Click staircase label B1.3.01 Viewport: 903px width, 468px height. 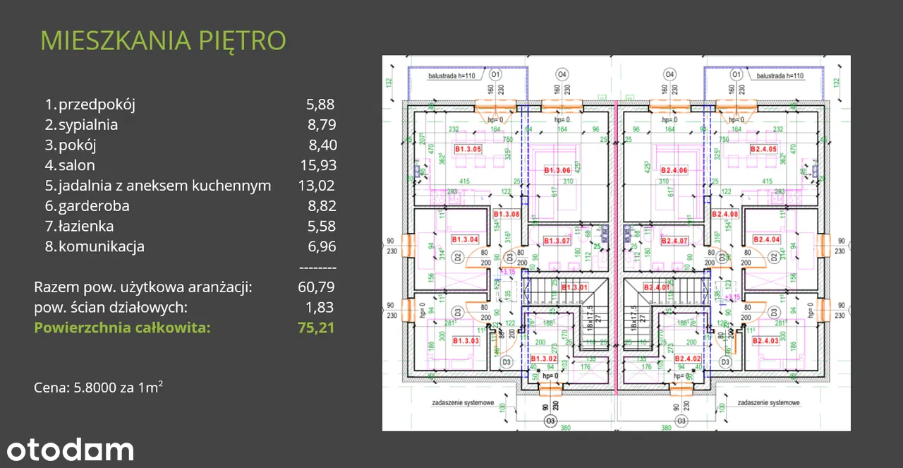coord(574,287)
